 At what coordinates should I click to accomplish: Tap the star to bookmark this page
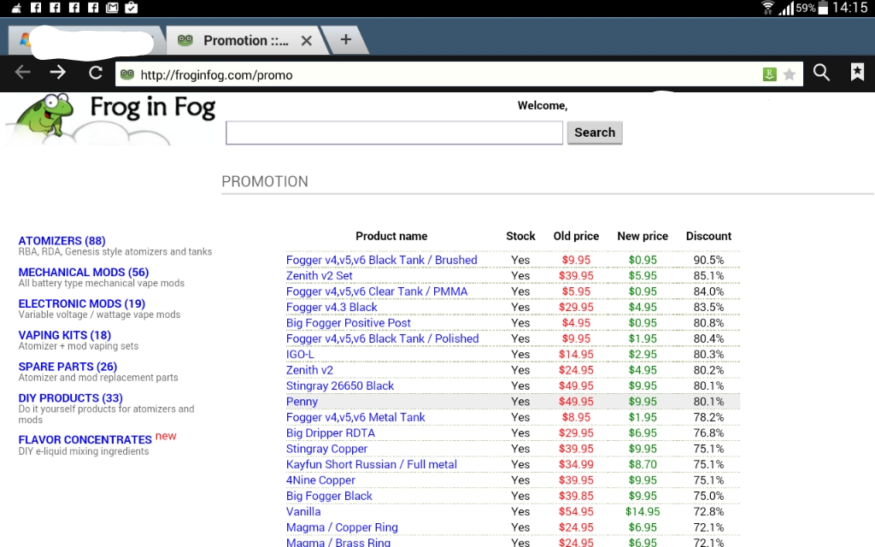point(790,74)
